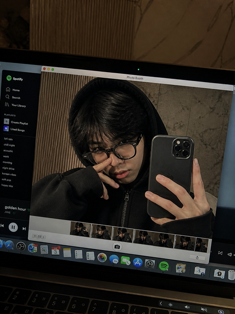This screenshot has width=235, height=314.
Task: Open the "night drive" playlist
Action: pos(8,168)
